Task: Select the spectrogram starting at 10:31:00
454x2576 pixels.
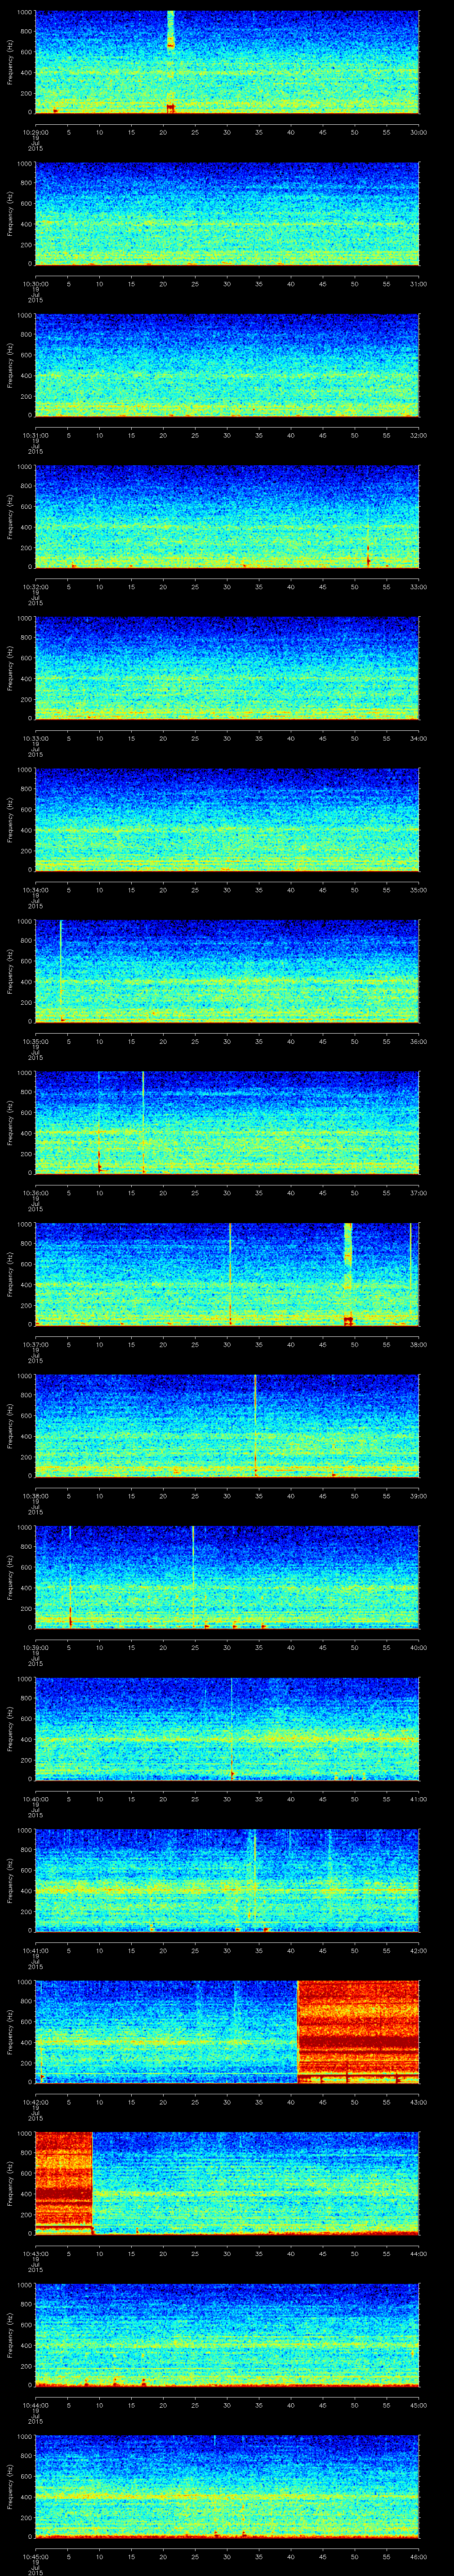Action: click(227, 365)
